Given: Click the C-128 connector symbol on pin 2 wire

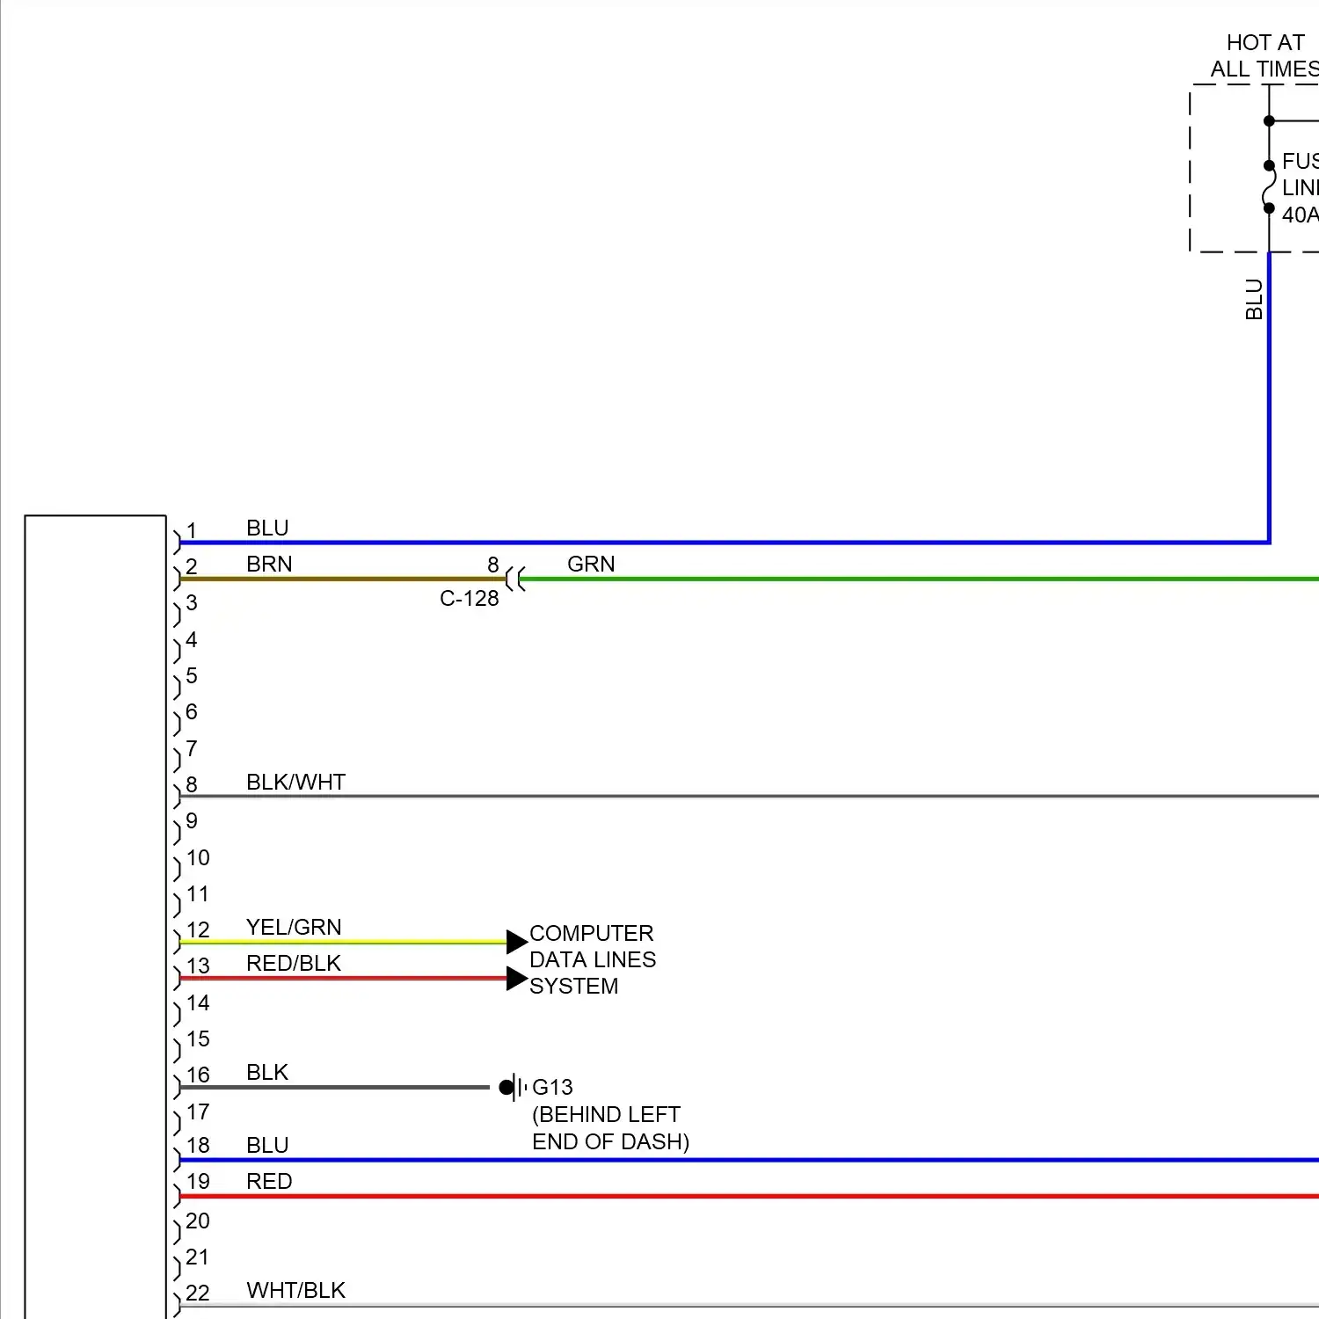Looking at the screenshot, I should pos(516,579).
